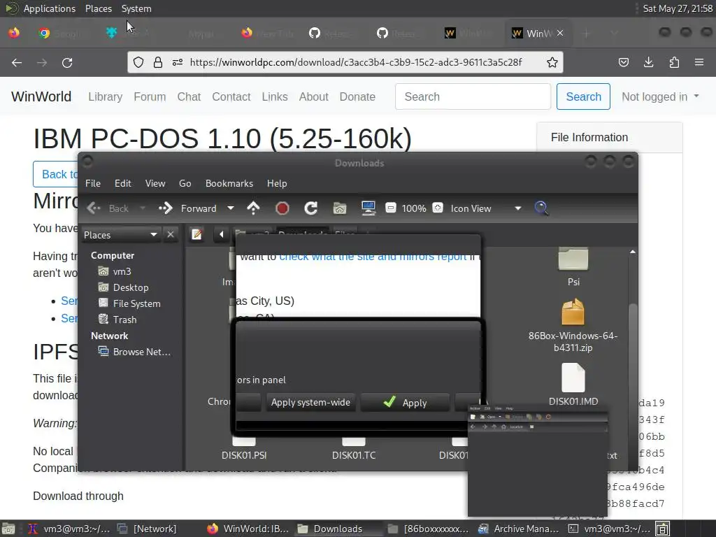Open Firefox downloads arrow icon

tap(648, 62)
